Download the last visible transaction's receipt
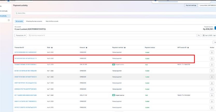Viewport: 216px width, 112px height. 212,107
